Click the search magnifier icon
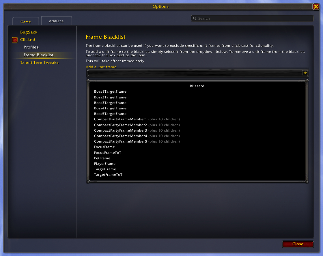Screen dimensions: 323x256 pyautogui.click(x=195, y=18)
